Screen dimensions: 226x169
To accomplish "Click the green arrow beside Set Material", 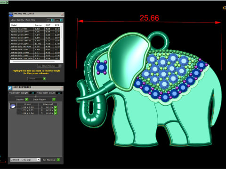I will (58, 160).
